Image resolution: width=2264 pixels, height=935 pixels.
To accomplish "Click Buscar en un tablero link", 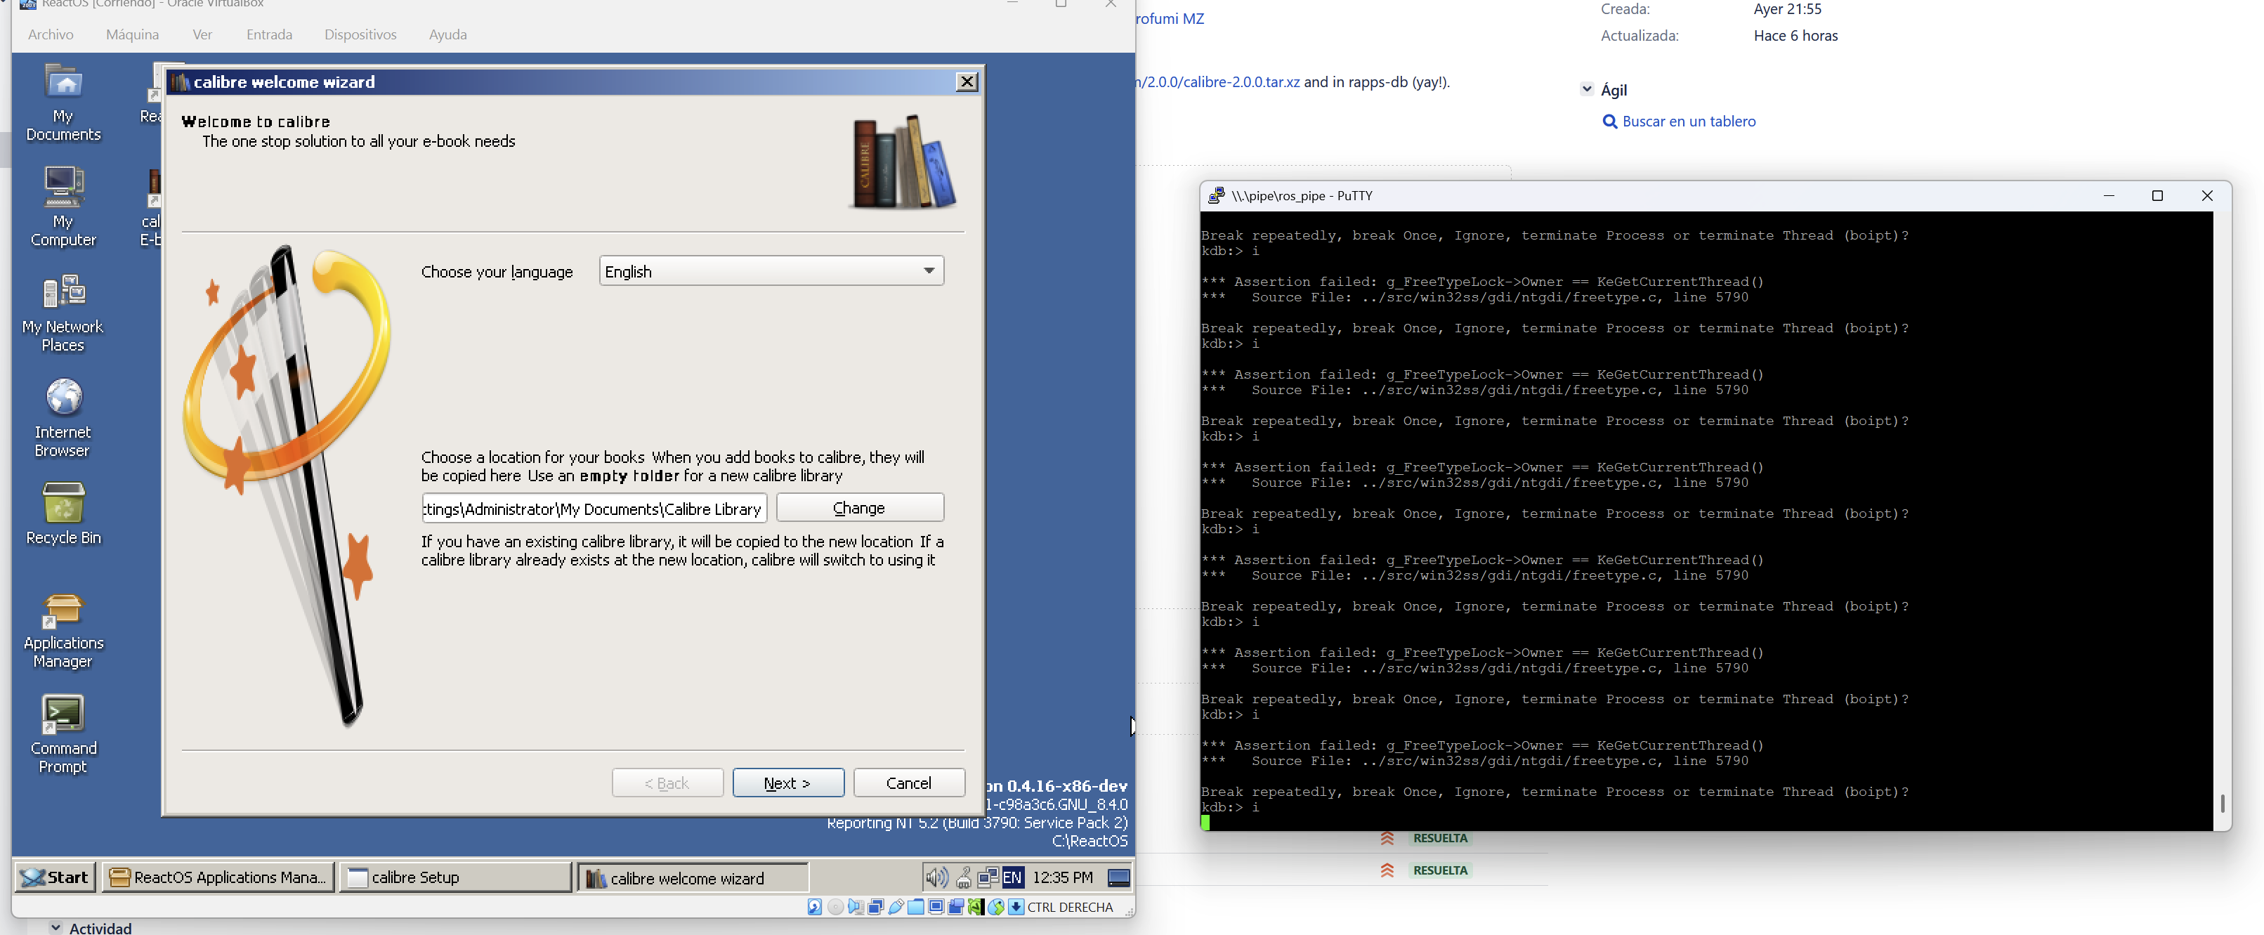I will [x=1687, y=122].
